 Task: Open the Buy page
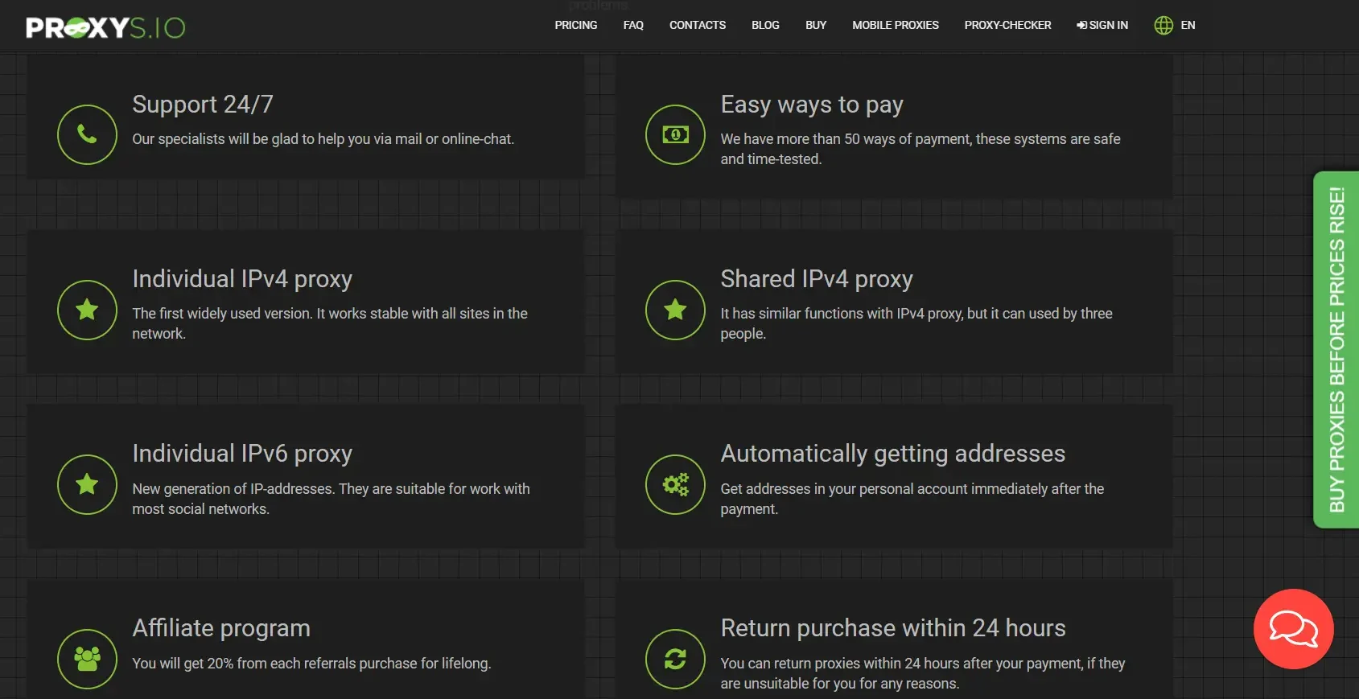click(816, 25)
